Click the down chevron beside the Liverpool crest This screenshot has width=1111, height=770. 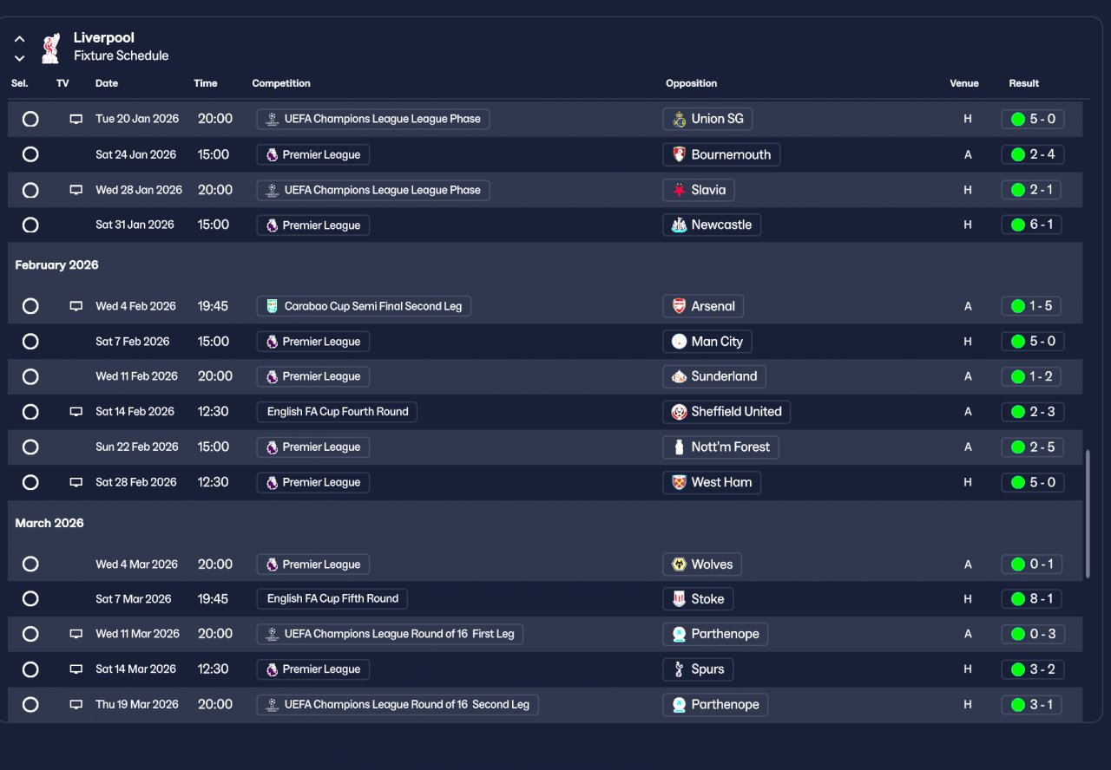(20, 58)
